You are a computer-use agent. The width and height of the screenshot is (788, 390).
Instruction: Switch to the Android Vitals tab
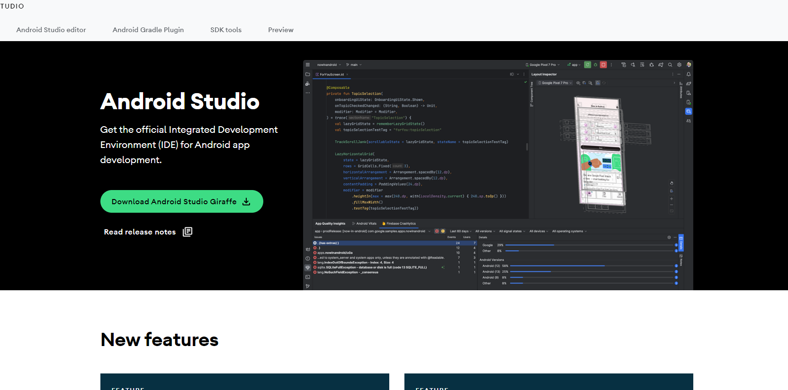pyautogui.click(x=365, y=224)
